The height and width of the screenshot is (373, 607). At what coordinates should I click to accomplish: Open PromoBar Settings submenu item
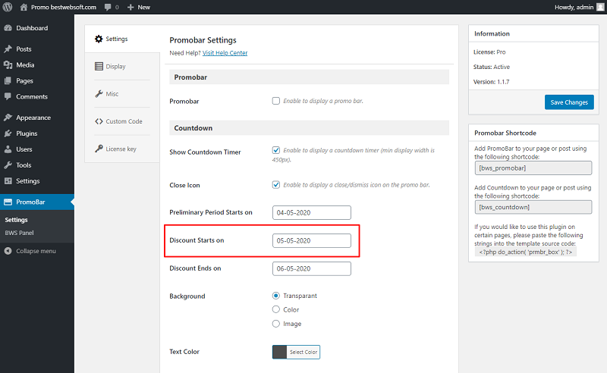pos(16,219)
